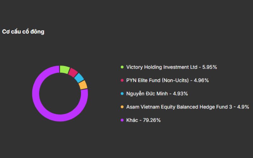Click the Khác legend name
Viewport: 253px width, 158px height.
tap(132, 120)
